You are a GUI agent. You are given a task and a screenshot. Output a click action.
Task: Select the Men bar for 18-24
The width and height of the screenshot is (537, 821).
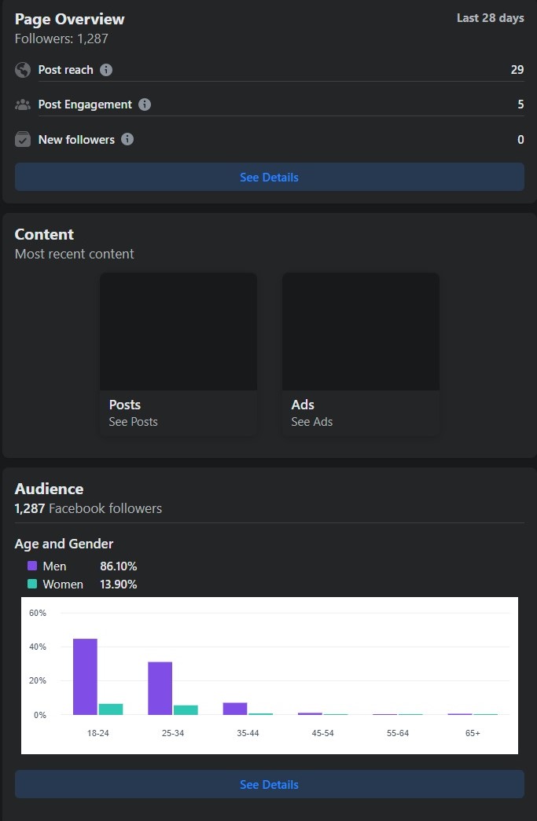click(x=85, y=676)
